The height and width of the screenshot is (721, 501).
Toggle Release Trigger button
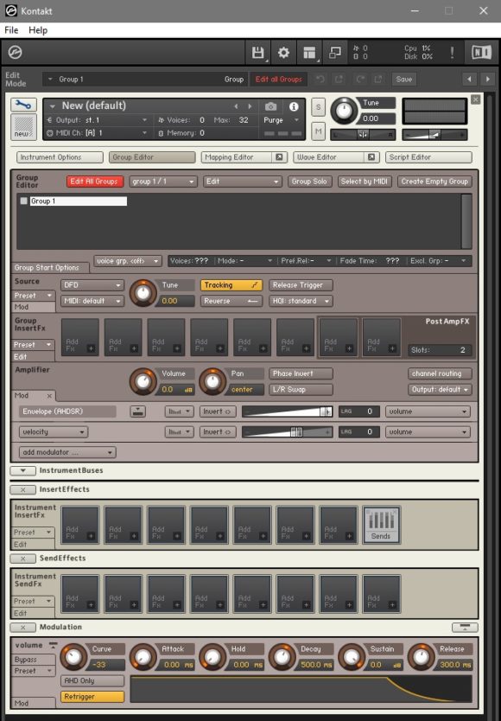(x=301, y=285)
